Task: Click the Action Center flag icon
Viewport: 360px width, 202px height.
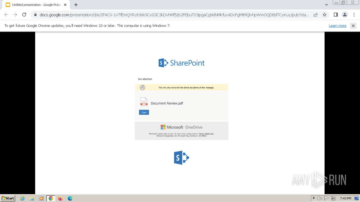Action: 327,198
